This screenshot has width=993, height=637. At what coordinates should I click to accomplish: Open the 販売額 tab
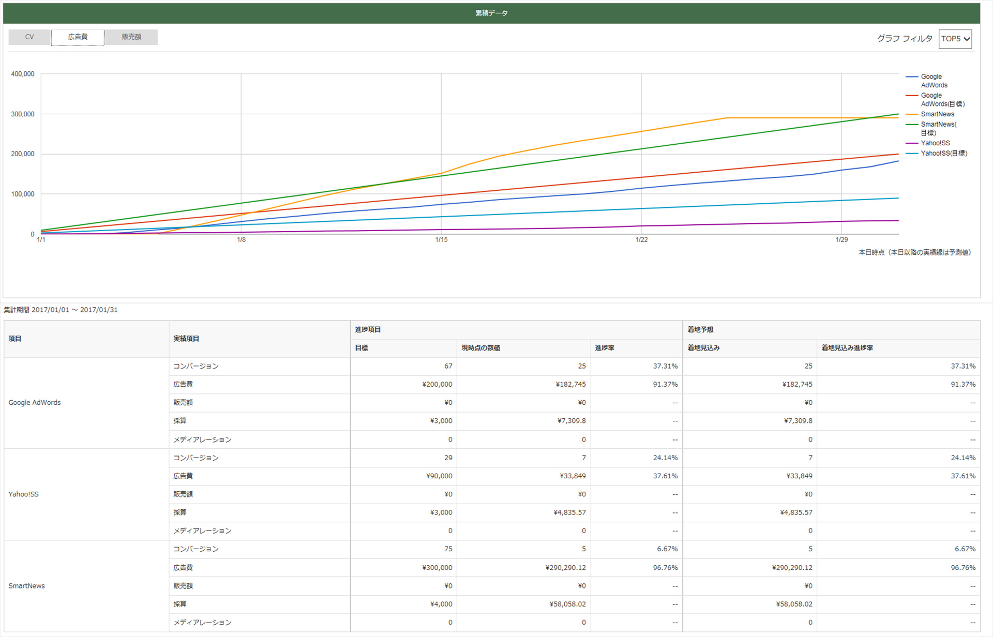click(x=131, y=37)
